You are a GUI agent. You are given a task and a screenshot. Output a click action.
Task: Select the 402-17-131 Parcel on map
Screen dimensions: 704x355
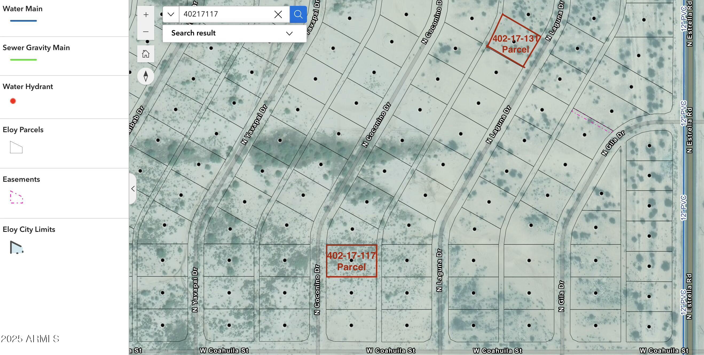click(514, 41)
